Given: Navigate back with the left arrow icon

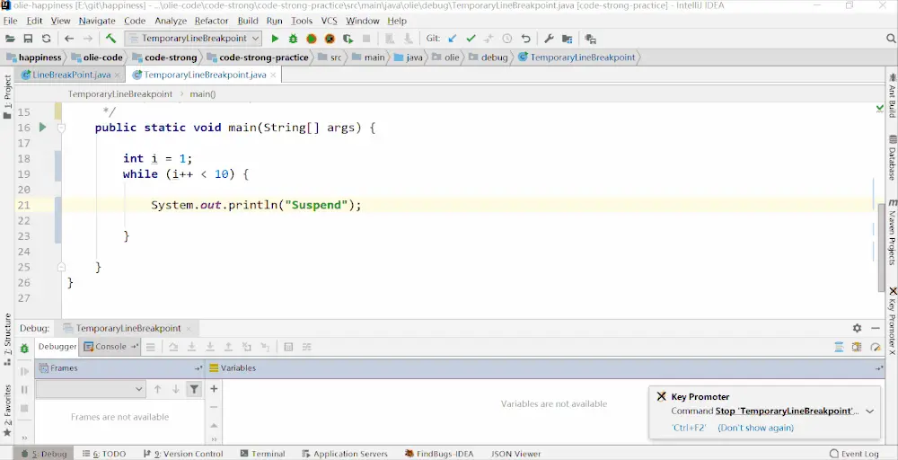Looking at the screenshot, I should [x=69, y=39].
